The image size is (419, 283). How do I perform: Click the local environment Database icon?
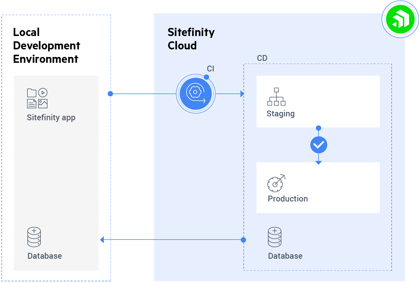click(x=34, y=237)
